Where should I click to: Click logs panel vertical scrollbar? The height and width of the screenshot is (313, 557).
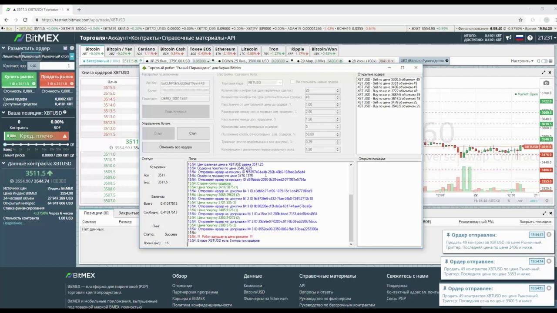[351, 204]
